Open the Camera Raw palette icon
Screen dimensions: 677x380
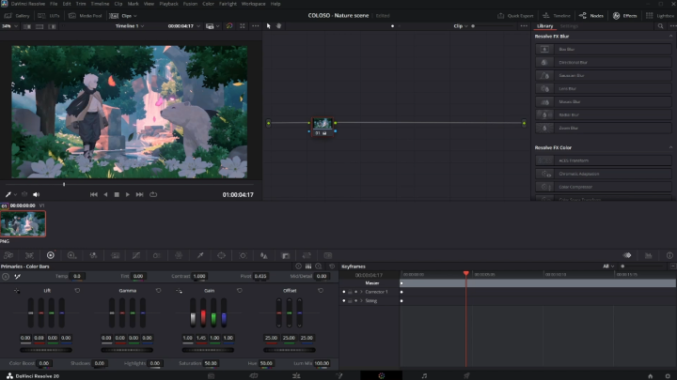point(8,255)
